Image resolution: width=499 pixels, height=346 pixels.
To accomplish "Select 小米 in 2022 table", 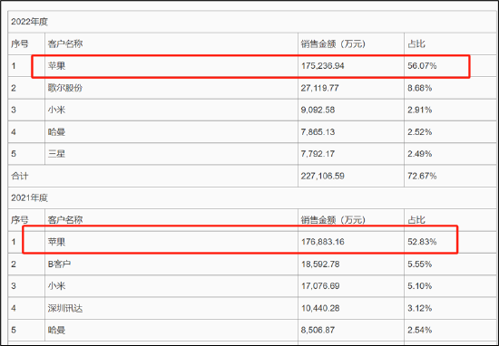I will click(x=171, y=110).
